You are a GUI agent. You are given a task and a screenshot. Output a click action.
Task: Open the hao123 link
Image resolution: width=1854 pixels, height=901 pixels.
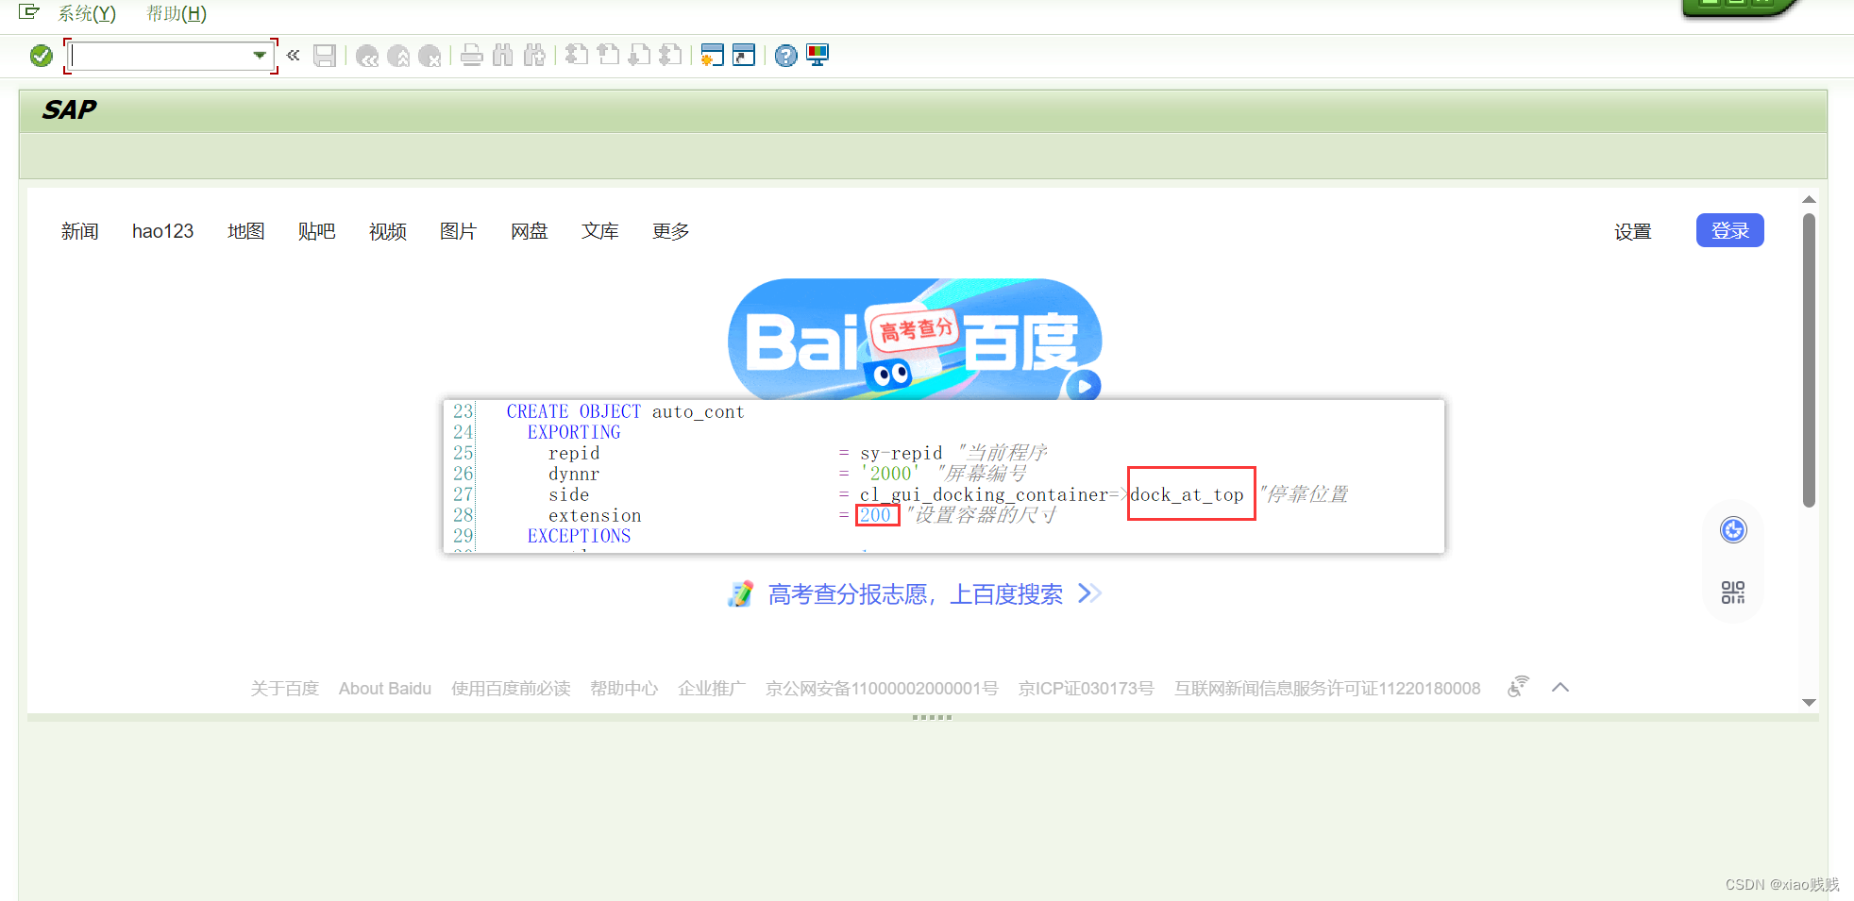(162, 231)
